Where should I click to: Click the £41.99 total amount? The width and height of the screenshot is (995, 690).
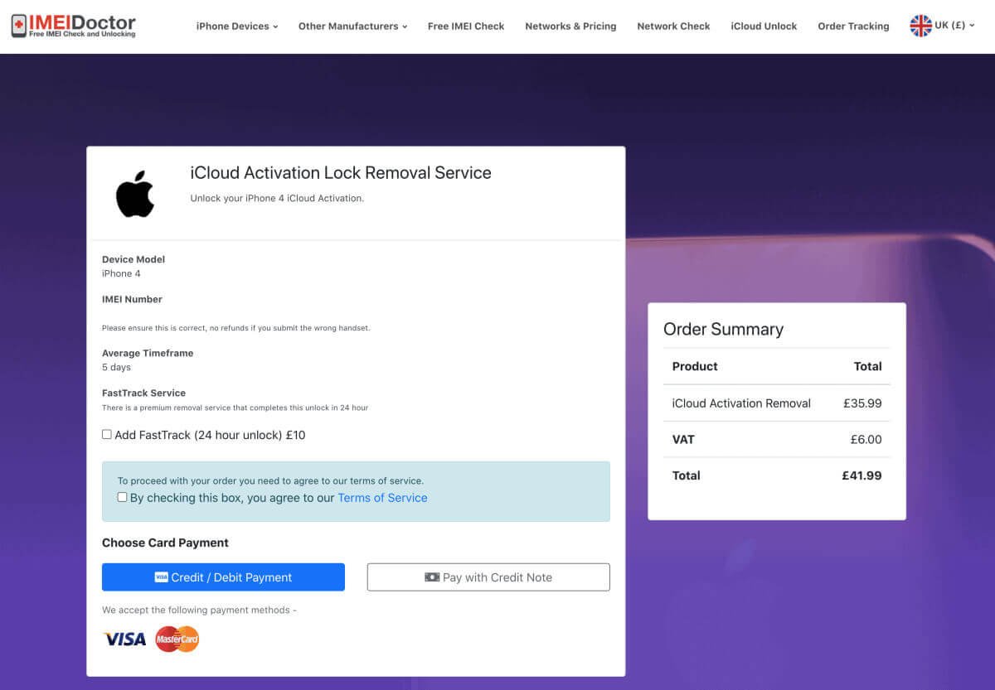[862, 475]
